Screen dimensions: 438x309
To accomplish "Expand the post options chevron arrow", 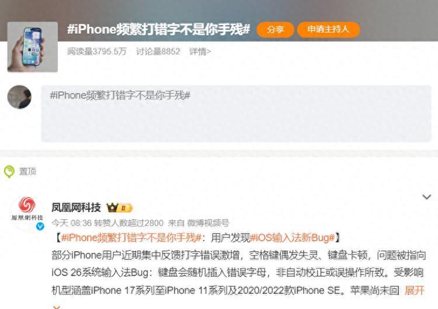I will [426, 197].
